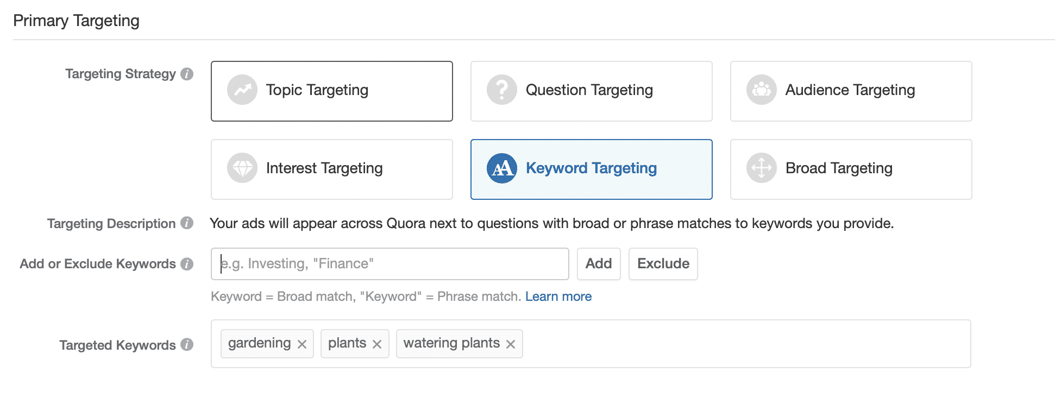Open info tooltip beside Targeting Strategy

point(187,74)
